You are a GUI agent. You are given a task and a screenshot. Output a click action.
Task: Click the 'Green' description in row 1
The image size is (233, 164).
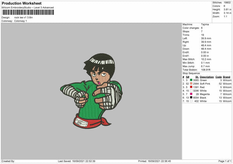tap(203, 80)
